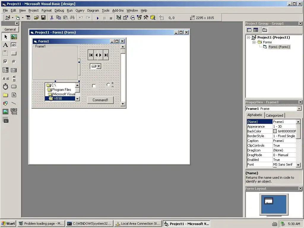Select the Image tool in toolbox
The image size is (304, 228).
(x=5, y=112)
